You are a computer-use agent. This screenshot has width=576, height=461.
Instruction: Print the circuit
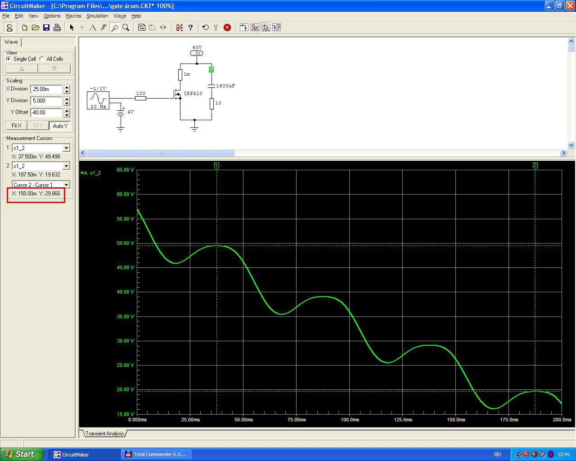pyautogui.click(x=57, y=27)
